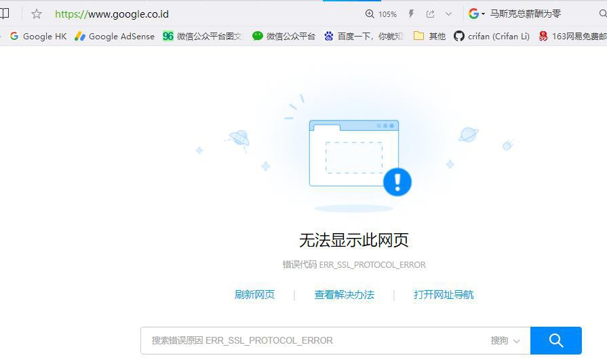Click the 无法显示此网页 heading

pos(354,240)
